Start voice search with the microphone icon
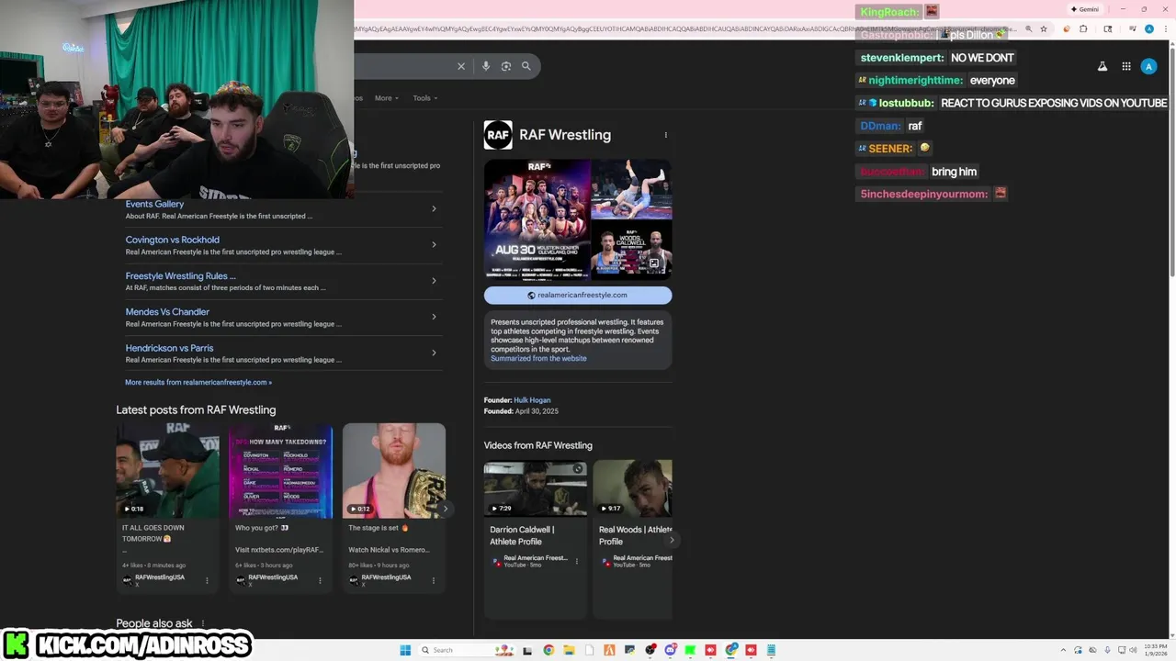The width and height of the screenshot is (1176, 661). pos(486,66)
